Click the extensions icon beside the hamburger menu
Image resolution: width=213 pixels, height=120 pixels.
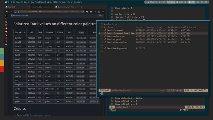(x=99, y=12)
